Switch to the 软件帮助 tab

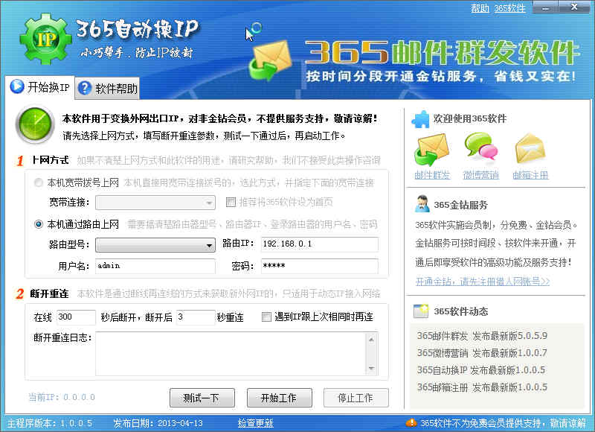point(107,89)
